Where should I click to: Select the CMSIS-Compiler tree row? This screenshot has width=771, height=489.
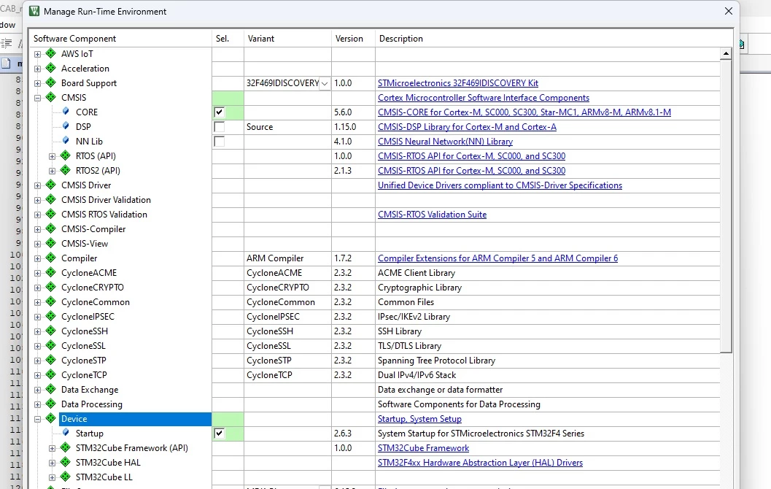[93, 229]
